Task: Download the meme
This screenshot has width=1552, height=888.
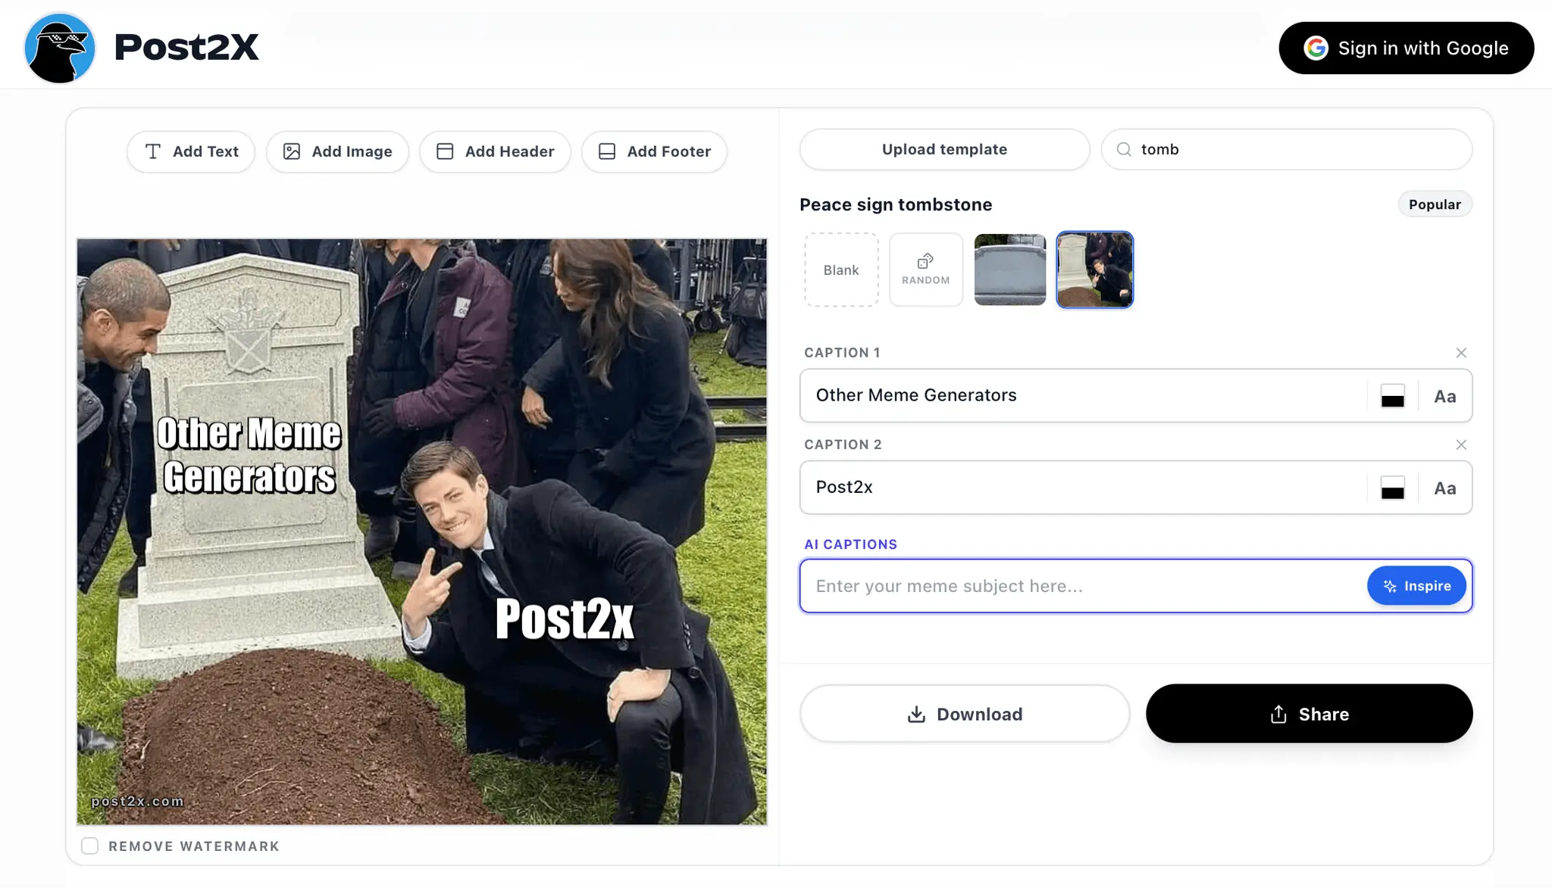Action: coord(964,714)
